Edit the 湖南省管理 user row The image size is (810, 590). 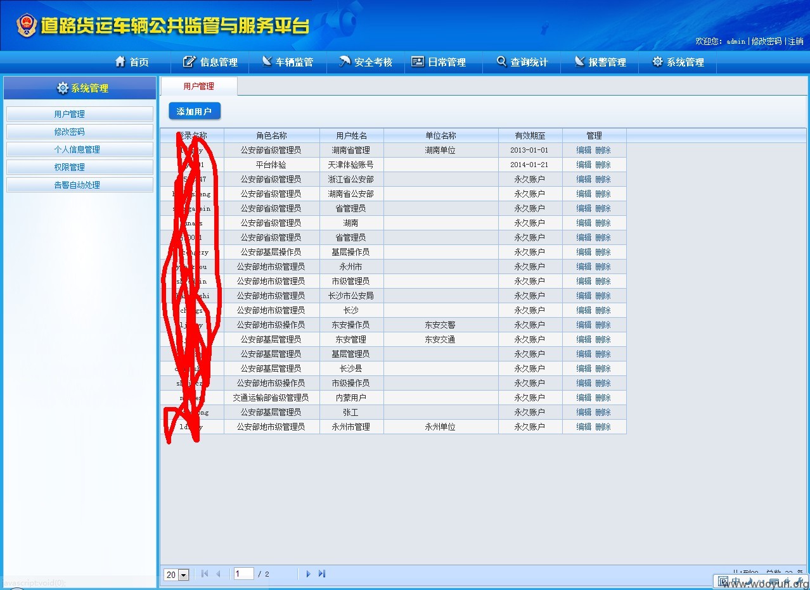click(584, 150)
